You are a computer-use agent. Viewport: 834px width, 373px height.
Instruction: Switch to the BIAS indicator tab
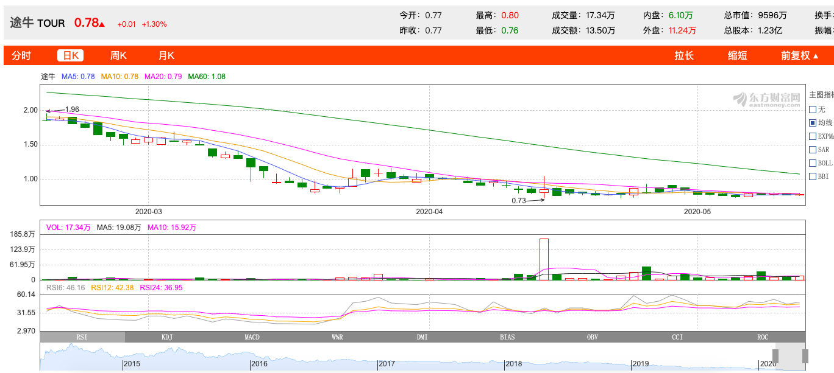pyautogui.click(x=507, y=337)
